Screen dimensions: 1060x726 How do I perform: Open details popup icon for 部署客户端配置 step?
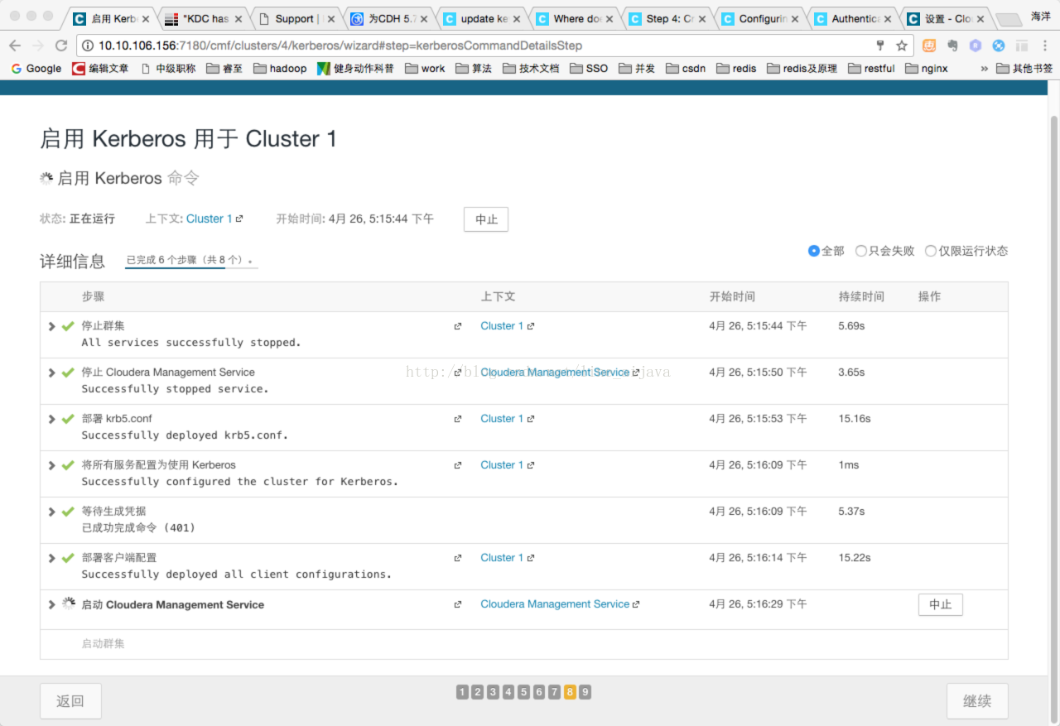point(458,558)
